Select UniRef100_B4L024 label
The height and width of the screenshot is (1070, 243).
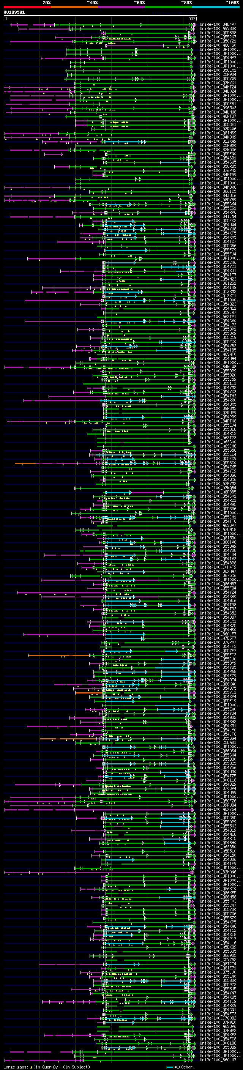[x=218, y=91]
